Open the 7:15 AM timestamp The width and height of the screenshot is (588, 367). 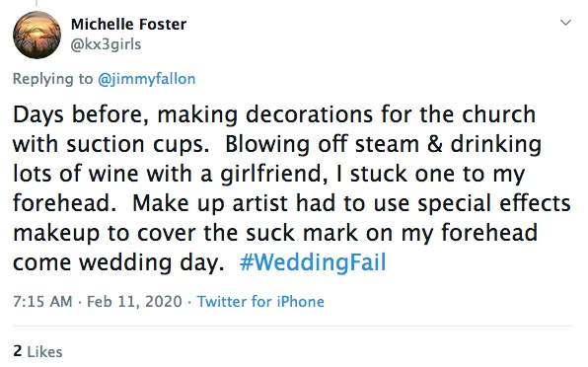42,302
